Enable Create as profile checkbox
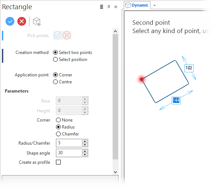This screenshot has height=188, width=212. click(x=58, y=162)
